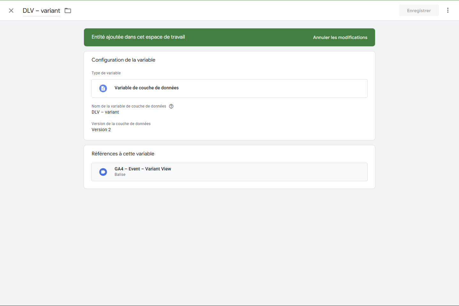
Task: Click the GA4 tag icon in references
Action: coord(103,172)
